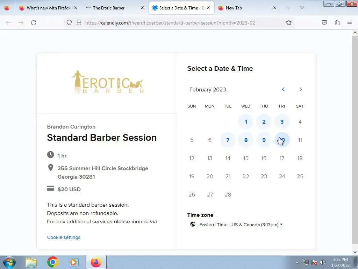This screenshot has height=269, width=358.
Task: Click the volume speaker tray icon
Action: [x=323, y=262]
